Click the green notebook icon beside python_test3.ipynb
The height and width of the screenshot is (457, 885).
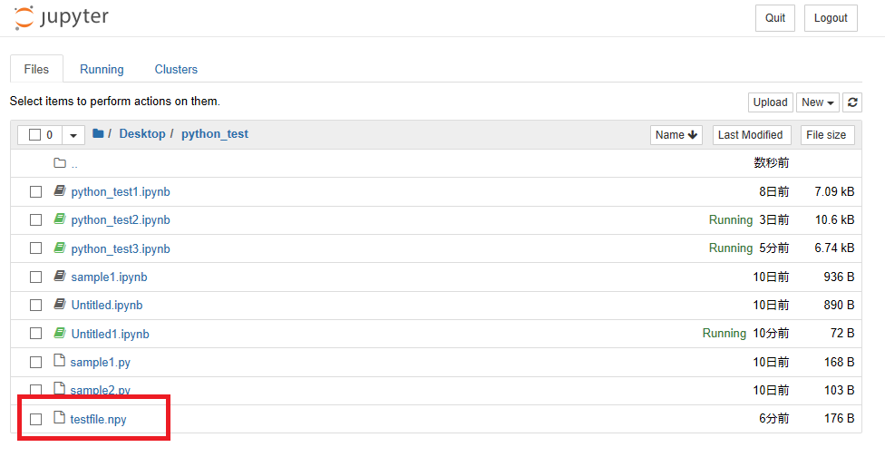pos(59,248)
